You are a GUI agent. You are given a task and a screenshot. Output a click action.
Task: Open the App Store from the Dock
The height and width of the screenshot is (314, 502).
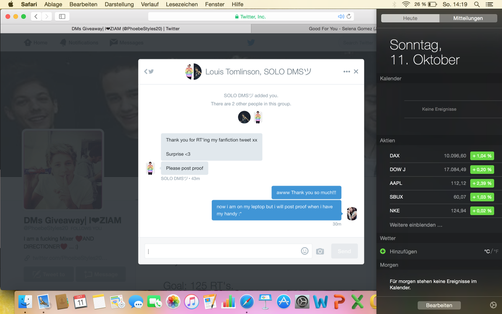tap(284, 302)
